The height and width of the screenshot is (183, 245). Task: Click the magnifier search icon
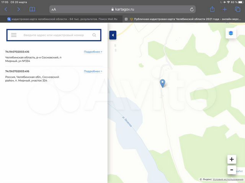pos(94,35)
